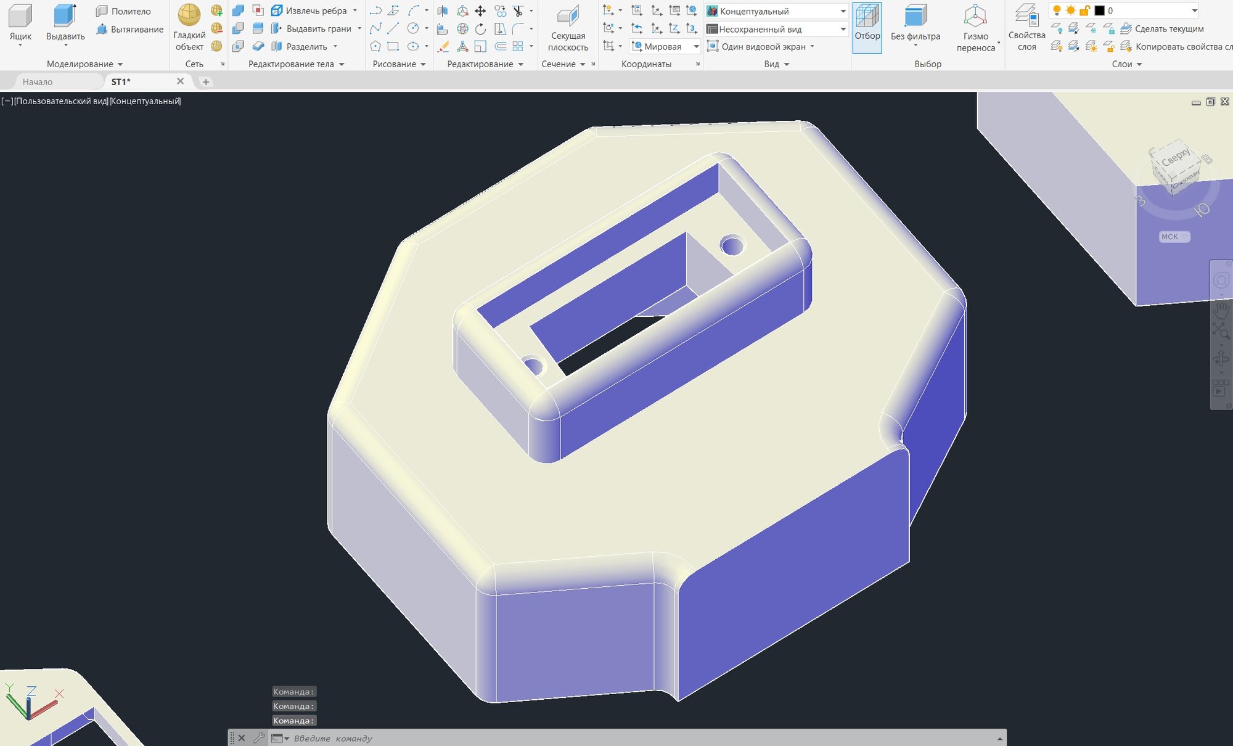Open a new drawing tab with plus
The height and width of the screenshot is (746, 1233).
click(x=206, y=81)
